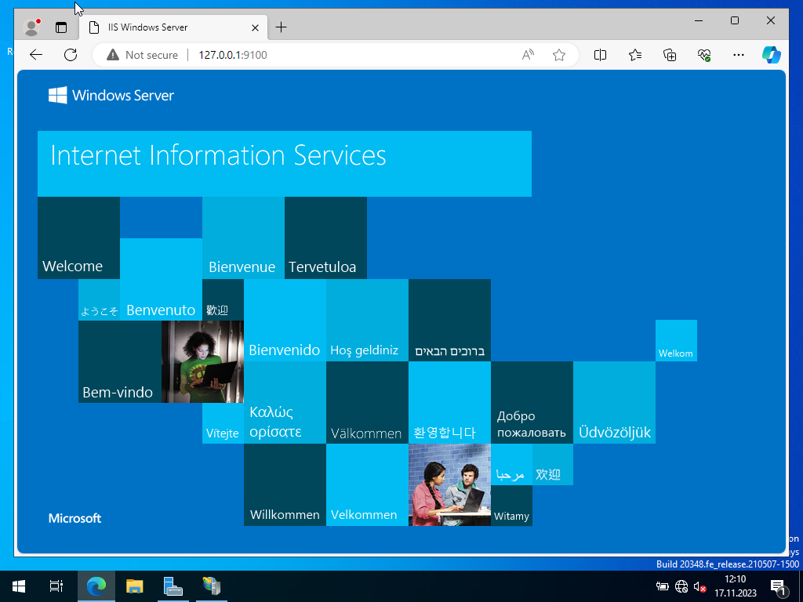Click the Benvenuto tile
Image resolution: width=803 pixels, height=602 pixels.
point(161,280)
